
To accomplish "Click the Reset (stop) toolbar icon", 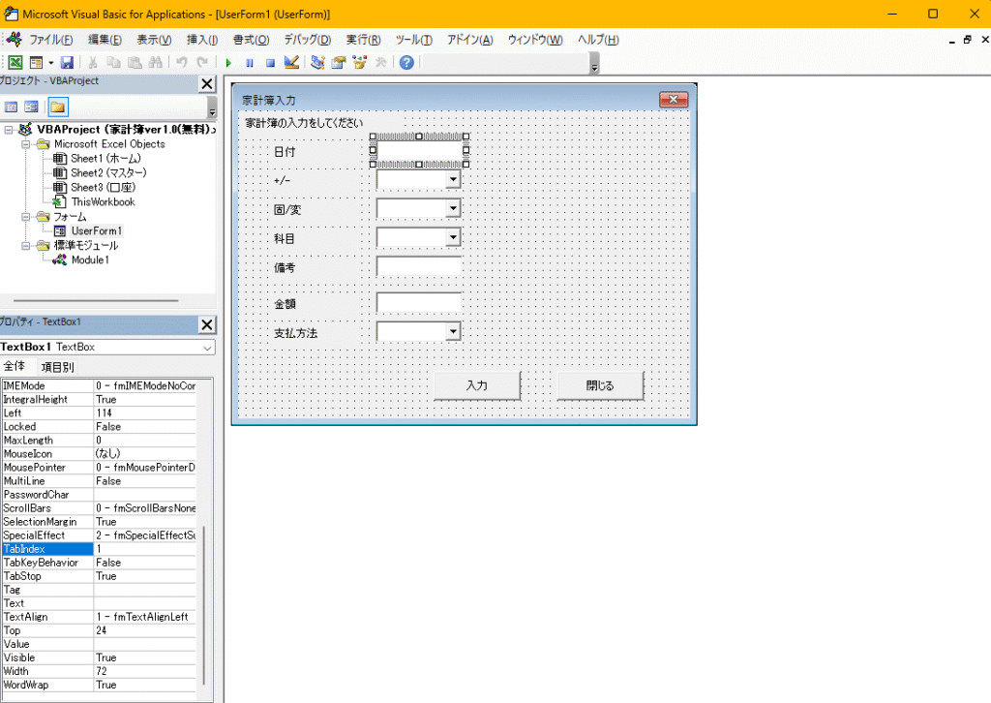I will tap(271, 63).
